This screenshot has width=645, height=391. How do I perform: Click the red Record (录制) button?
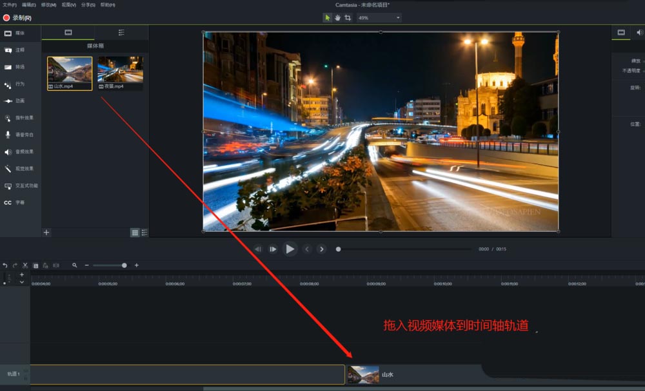point(17,18)
